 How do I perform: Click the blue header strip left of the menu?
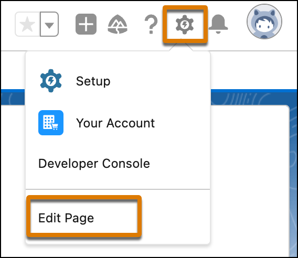pos(13,97)
